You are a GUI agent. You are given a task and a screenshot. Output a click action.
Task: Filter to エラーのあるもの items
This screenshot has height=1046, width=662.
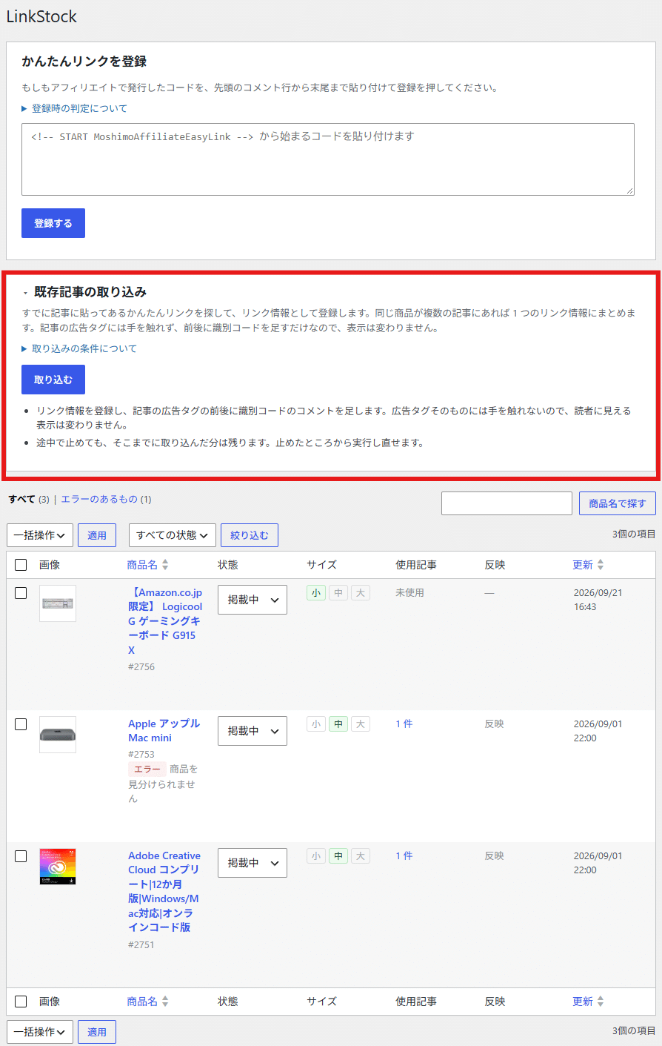pos(99,500)
